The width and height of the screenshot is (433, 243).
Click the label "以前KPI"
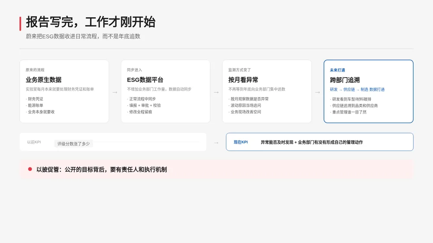click(34, 142)
